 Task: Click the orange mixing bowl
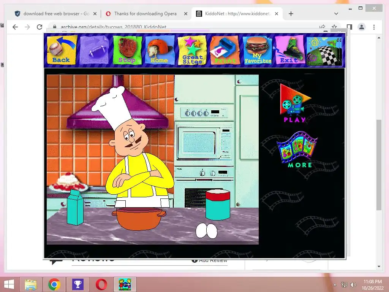[139, 219]
